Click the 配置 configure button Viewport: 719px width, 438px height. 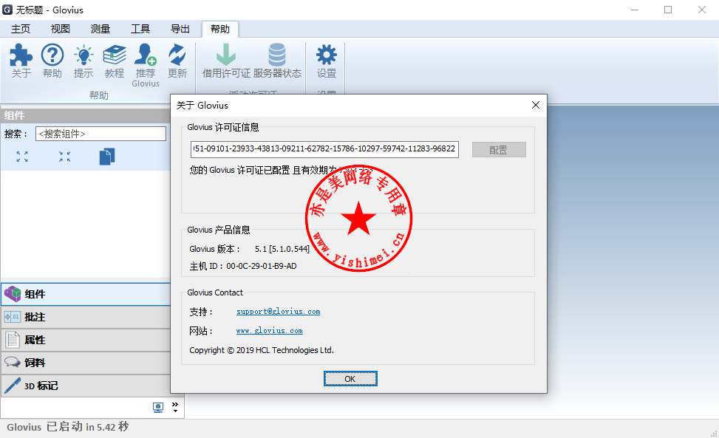tap(499, 150)
